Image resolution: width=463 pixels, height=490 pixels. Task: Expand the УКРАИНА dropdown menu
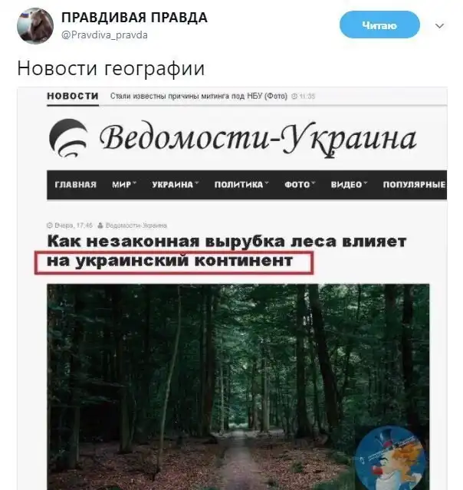pyautogui.click(x=176, y=185)
